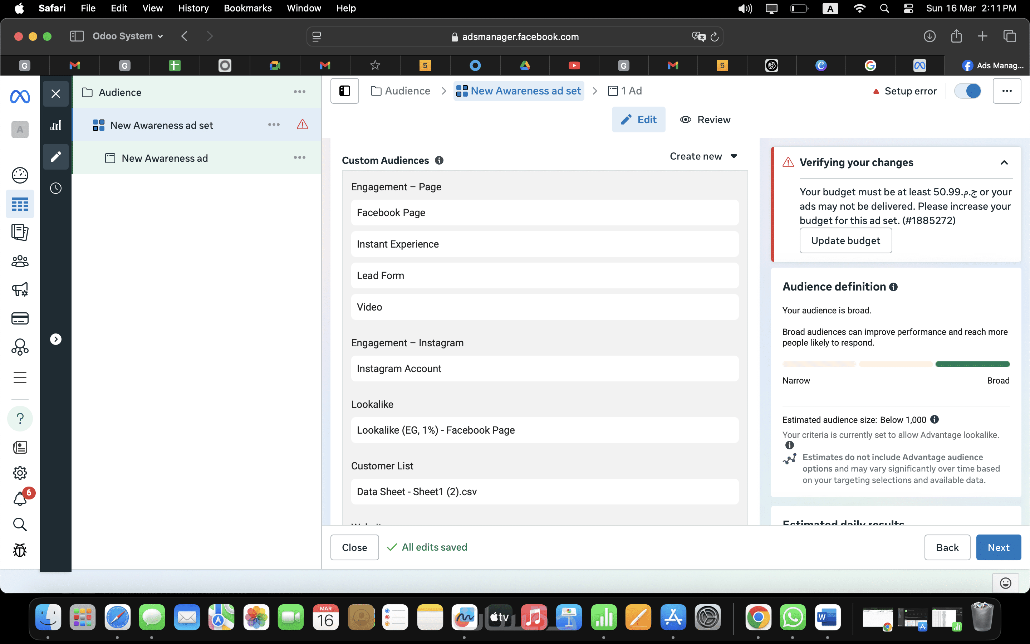
Task: Click the blue Next button
Action: click(998, 547)
